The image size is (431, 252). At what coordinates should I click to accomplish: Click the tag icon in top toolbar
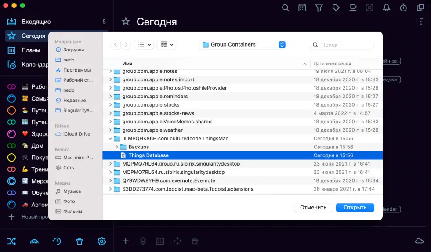[336, 8]
